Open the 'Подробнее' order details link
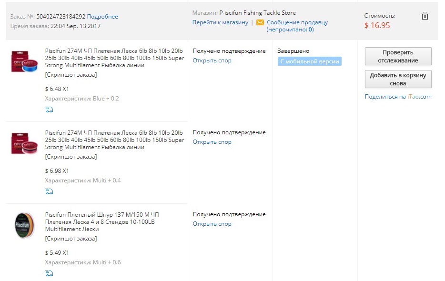 click(102, 17)
